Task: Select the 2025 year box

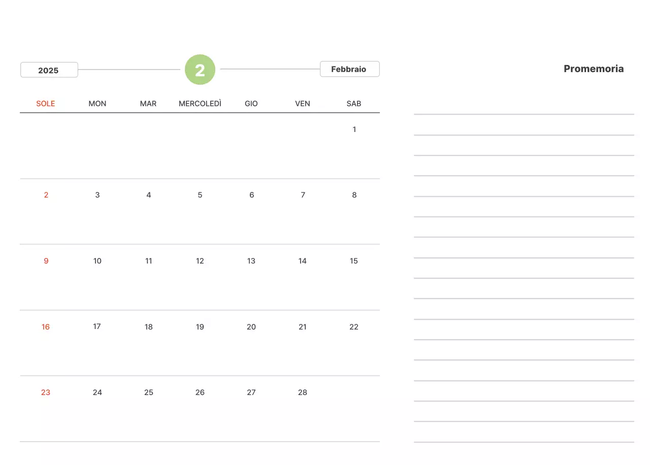Action: point(49,70)
